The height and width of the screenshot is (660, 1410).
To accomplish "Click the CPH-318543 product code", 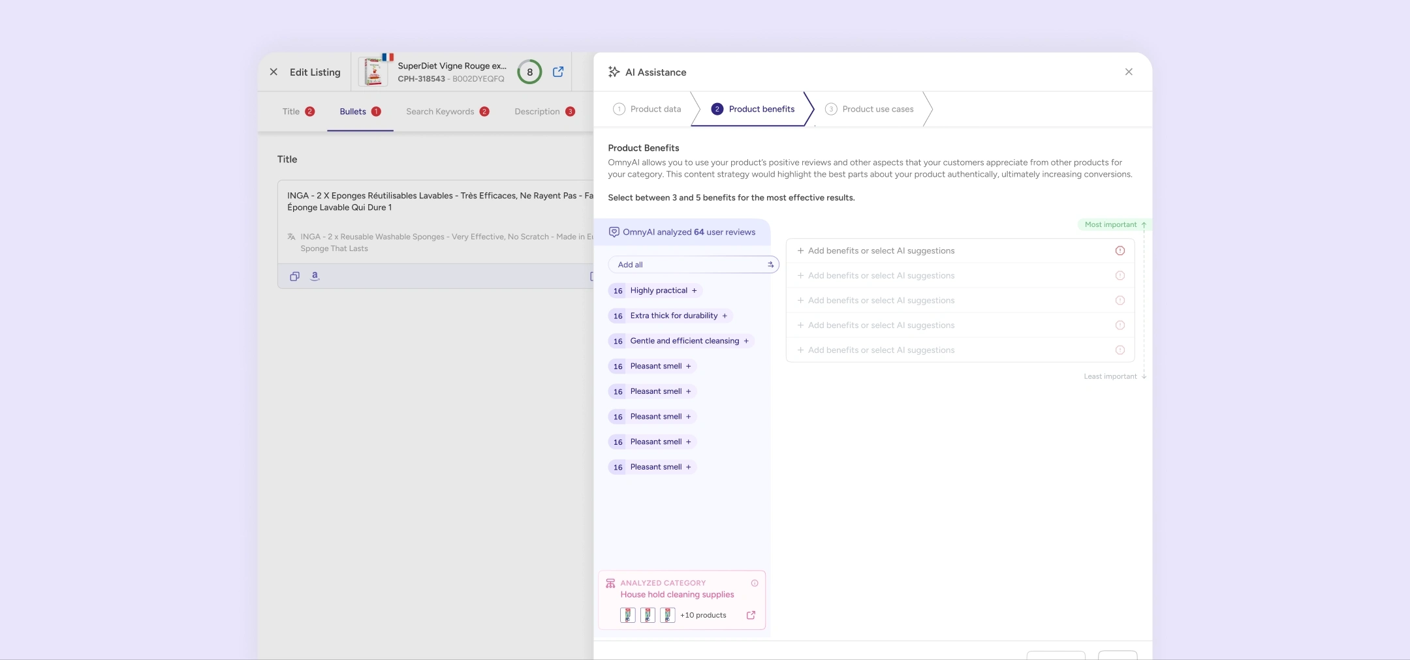I will click(421, 79).
